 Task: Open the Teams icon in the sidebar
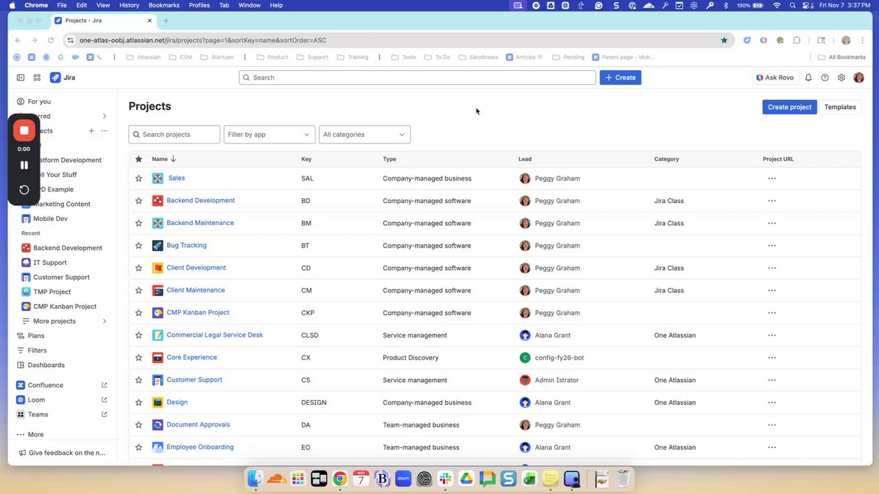[x=21, y=414]
